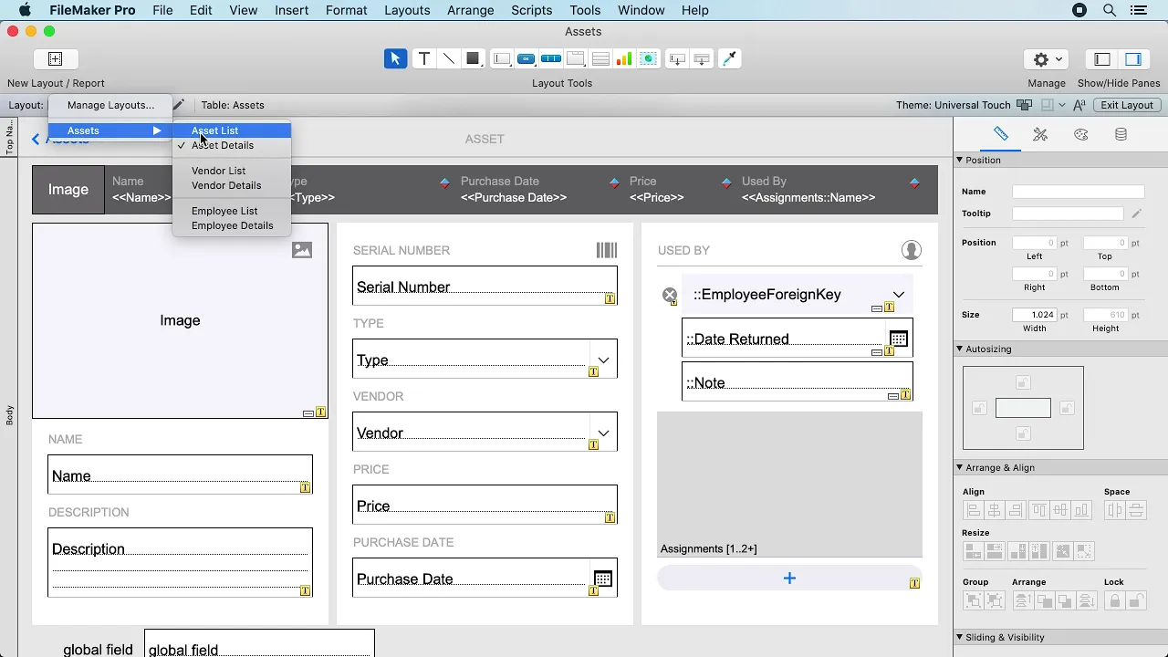Screen dimensions: 1168x657
Task: Click the remove assignment X button
Action: pyautogui.click(x=670, y=295)
